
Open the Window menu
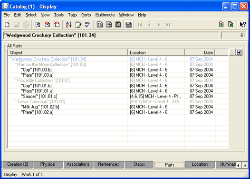coord(126,15)
